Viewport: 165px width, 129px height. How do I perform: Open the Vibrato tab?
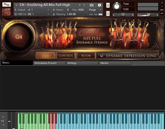pos(115,63)
